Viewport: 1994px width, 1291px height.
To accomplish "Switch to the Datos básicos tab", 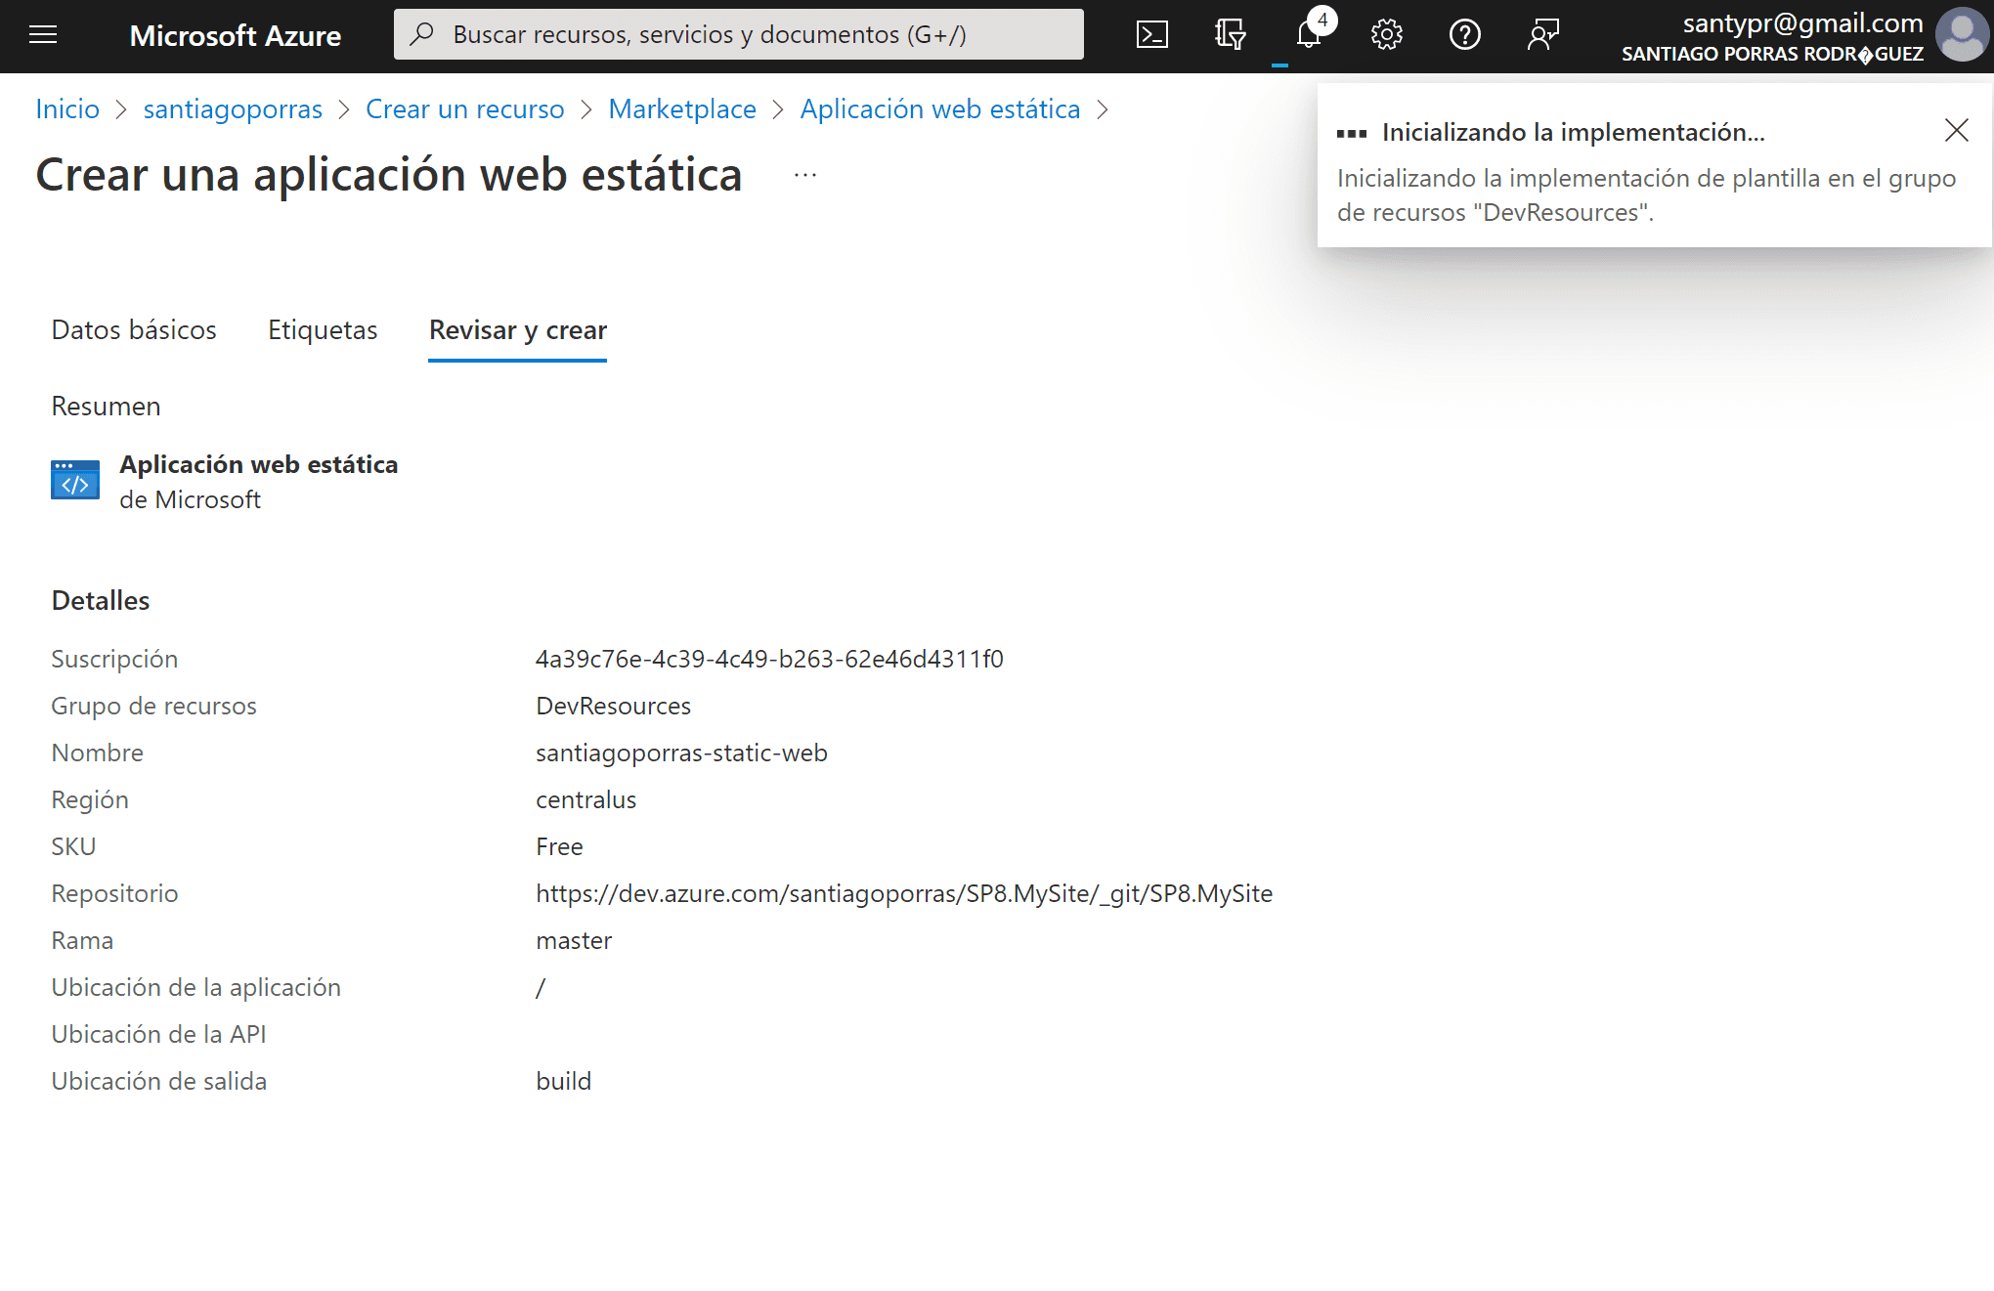I will point(134,330).
